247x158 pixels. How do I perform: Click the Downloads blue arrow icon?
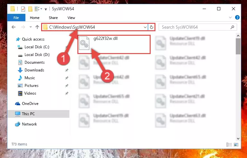pos(20,70)
